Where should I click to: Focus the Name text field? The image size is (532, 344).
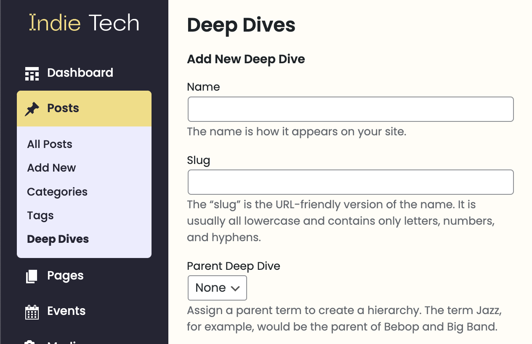pos(350,109)
